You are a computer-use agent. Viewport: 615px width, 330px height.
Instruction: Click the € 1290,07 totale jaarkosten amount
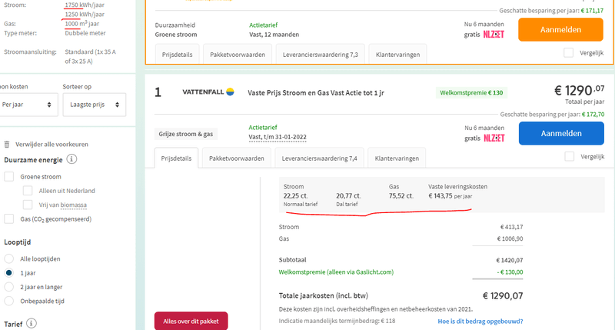(x=503, y=296)
